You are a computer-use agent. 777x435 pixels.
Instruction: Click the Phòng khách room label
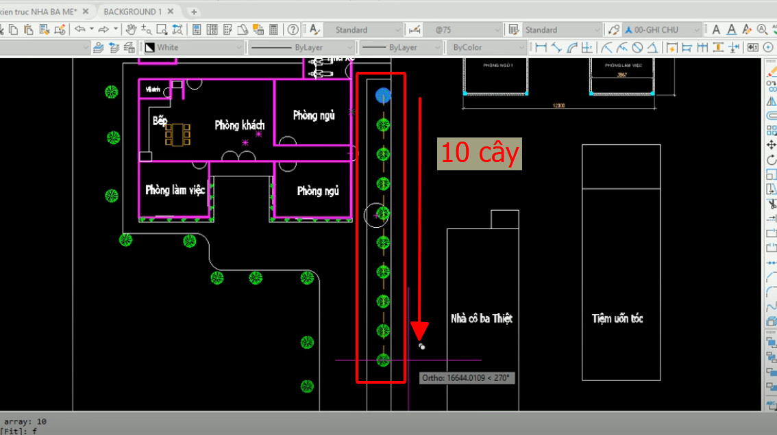239,125
